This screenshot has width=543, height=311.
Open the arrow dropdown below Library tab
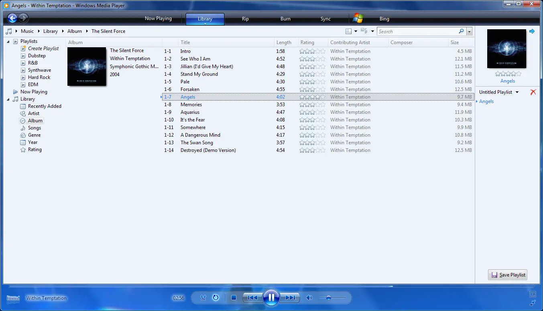(x=205, y=24)
